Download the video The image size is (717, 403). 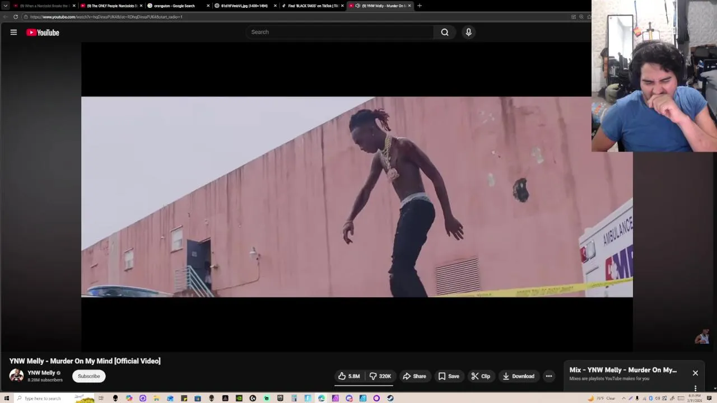click(x=519, y=376)
